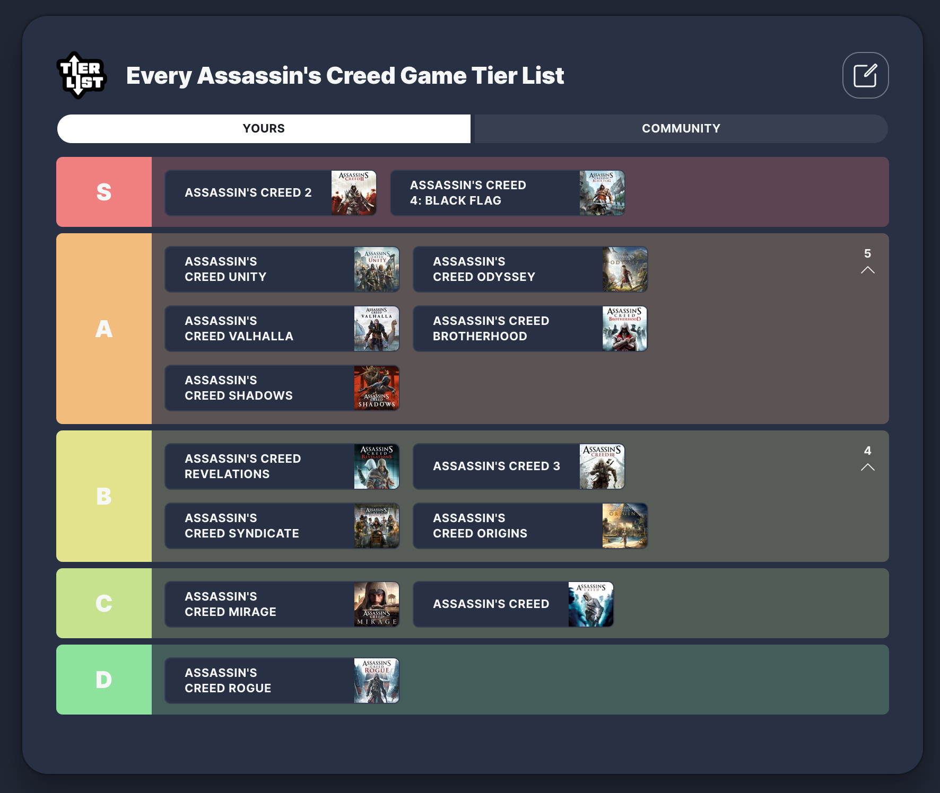Click Assassin's Creed 2 cover art
Image resolution: width=940 pixels, height=793 pixels.
354,193
